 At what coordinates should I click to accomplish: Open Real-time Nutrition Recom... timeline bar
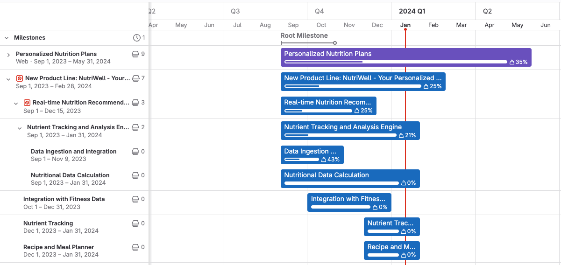pyautogui.click(x=328, y=106)
